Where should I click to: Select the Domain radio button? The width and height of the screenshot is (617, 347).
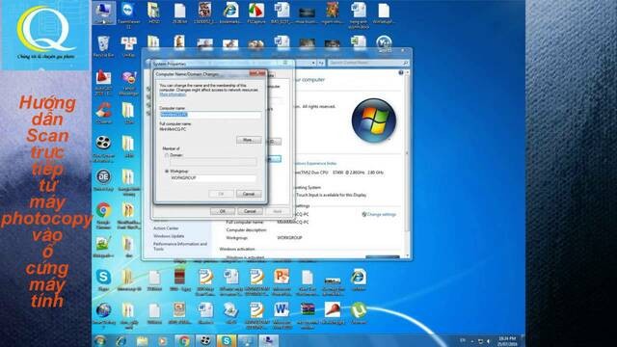[x=167, y=155]
